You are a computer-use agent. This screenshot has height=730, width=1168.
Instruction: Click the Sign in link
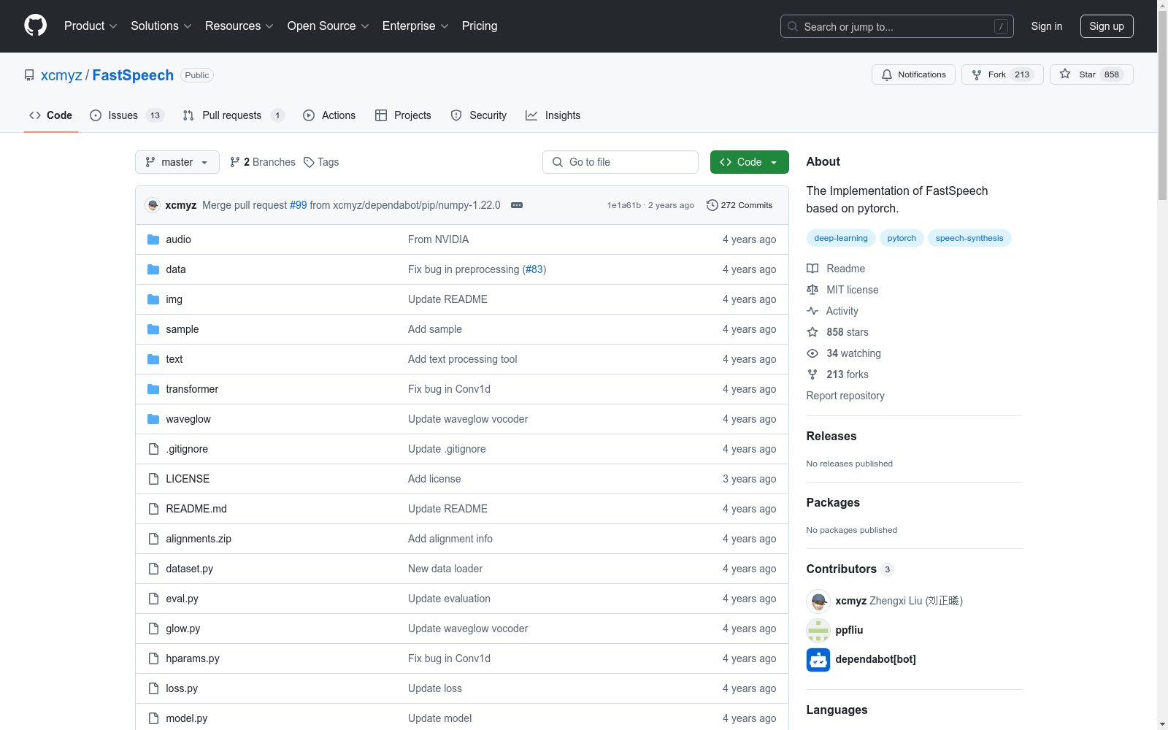coord(1047,26)
